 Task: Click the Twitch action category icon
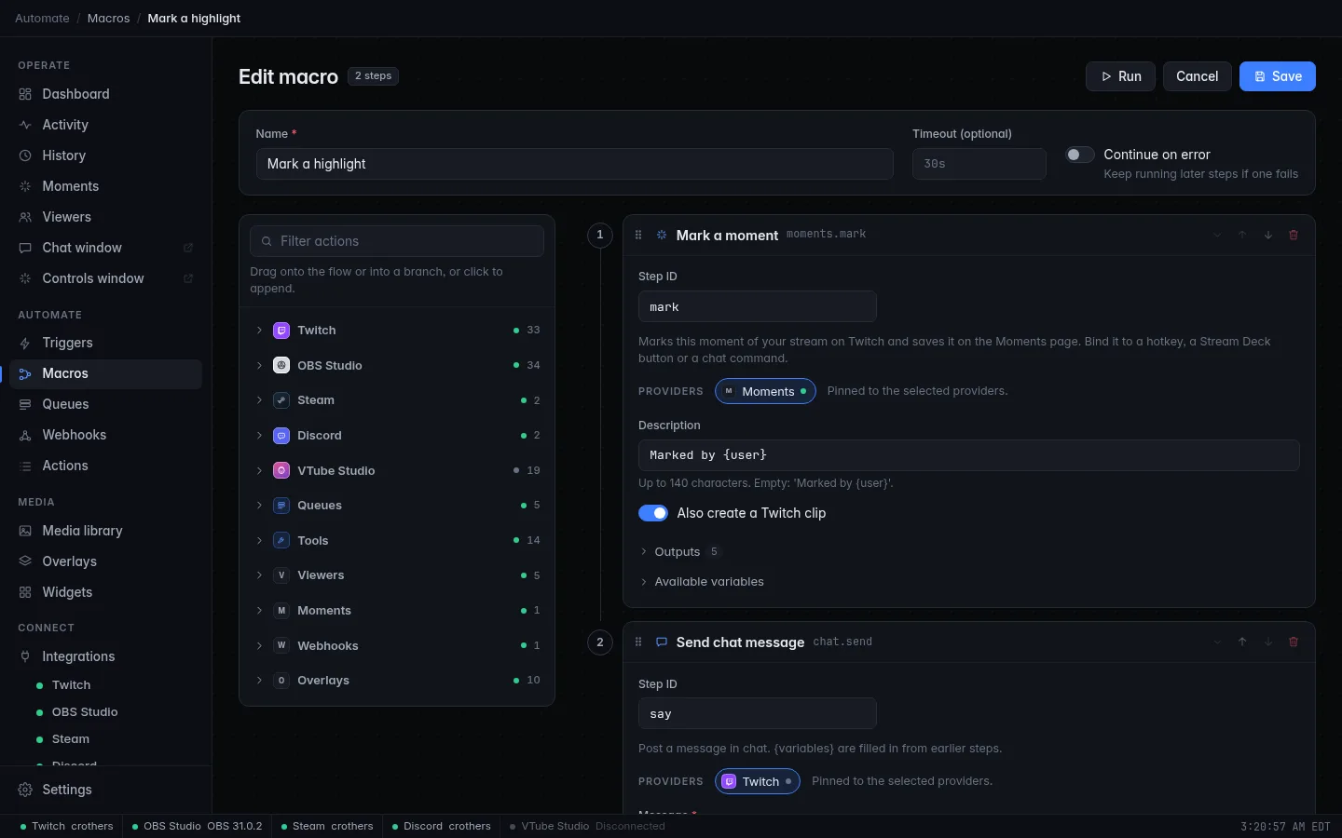click(x=281, y=331)
